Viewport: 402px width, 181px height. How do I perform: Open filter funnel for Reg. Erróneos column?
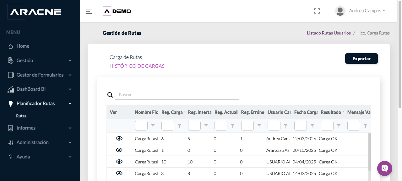point(259,126)
